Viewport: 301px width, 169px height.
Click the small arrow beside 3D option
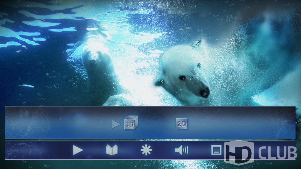[x=116, y=124]
